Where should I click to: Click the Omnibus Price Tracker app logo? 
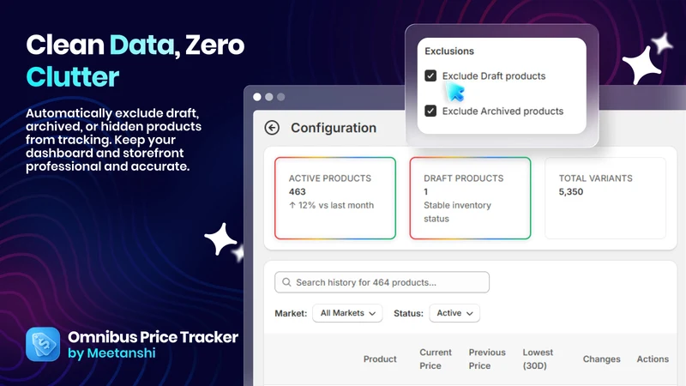43,345
